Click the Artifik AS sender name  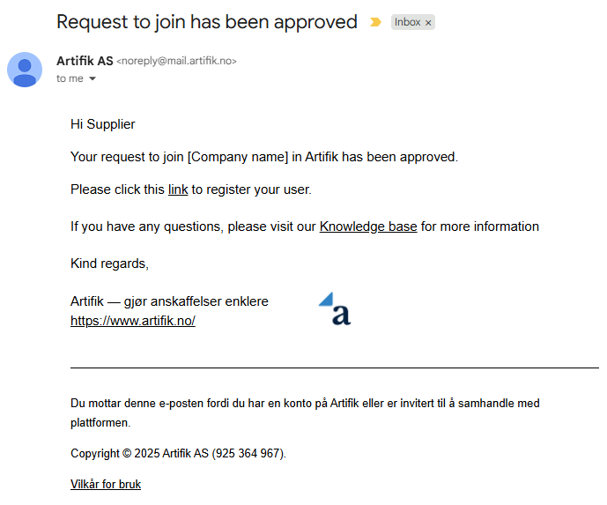(85, 61)
